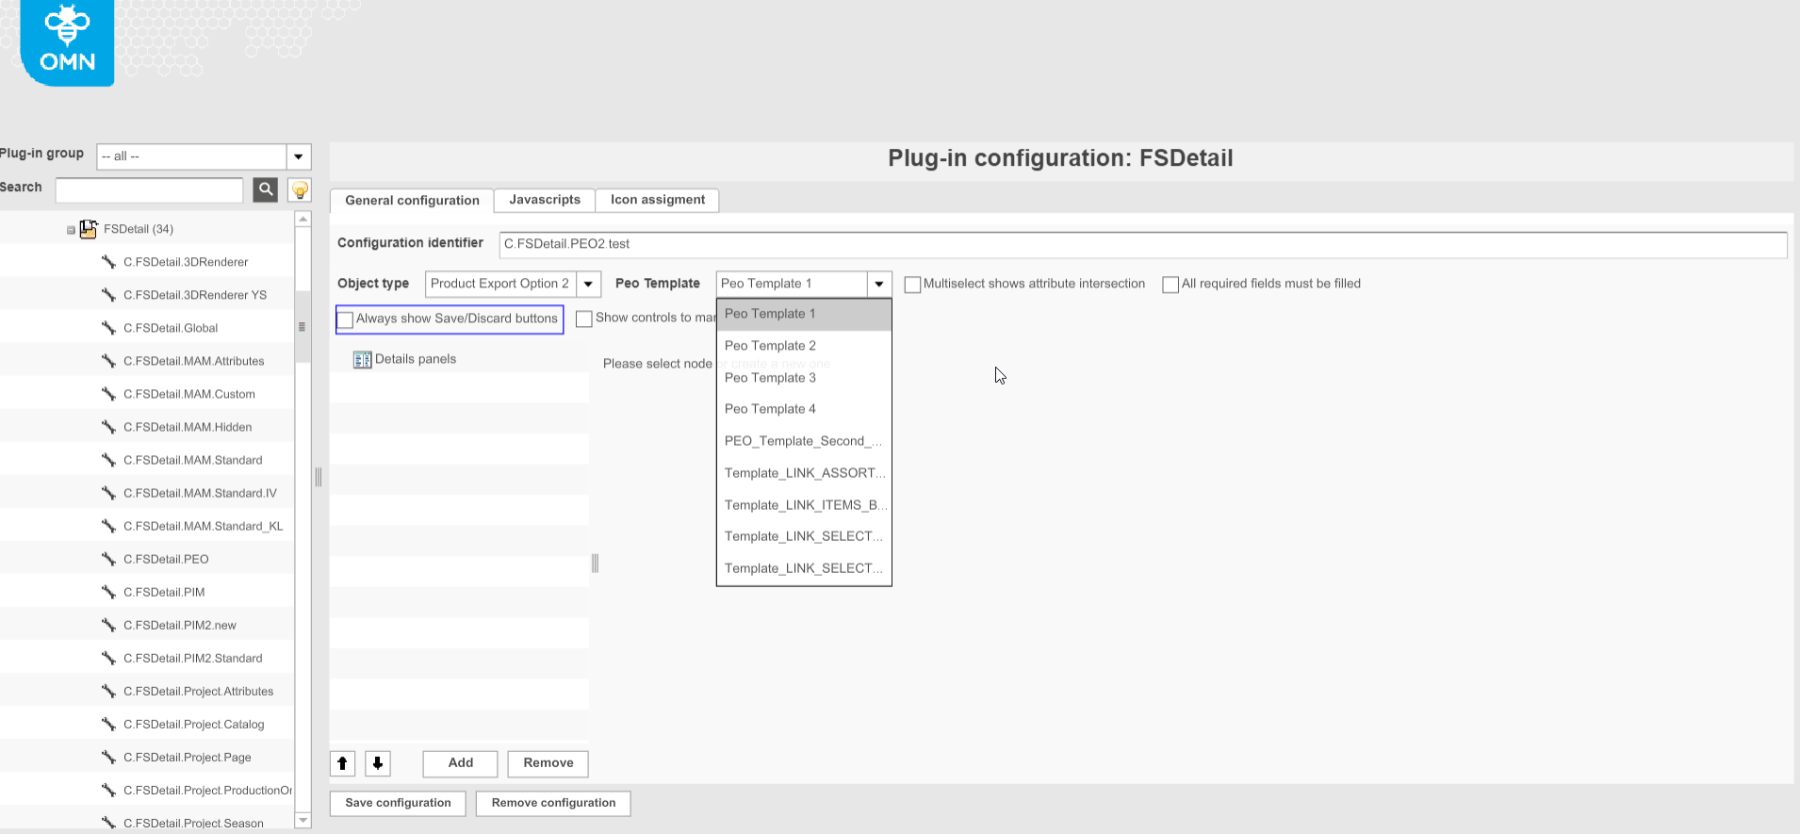Click wrench icon of C.FSDetail.3DRenderer YS
Viewport: 1800px width, 834px height.
109,295
